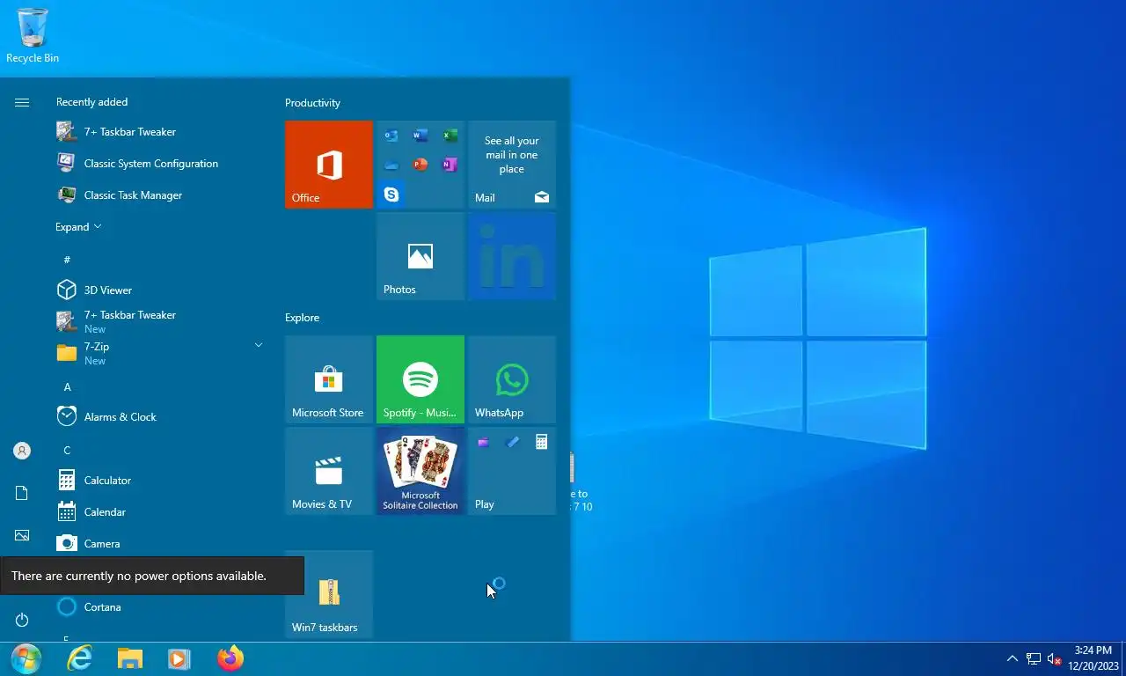Click the Productivity group title
Viewport: 1126px width, 676px height.
pos(312,103)
